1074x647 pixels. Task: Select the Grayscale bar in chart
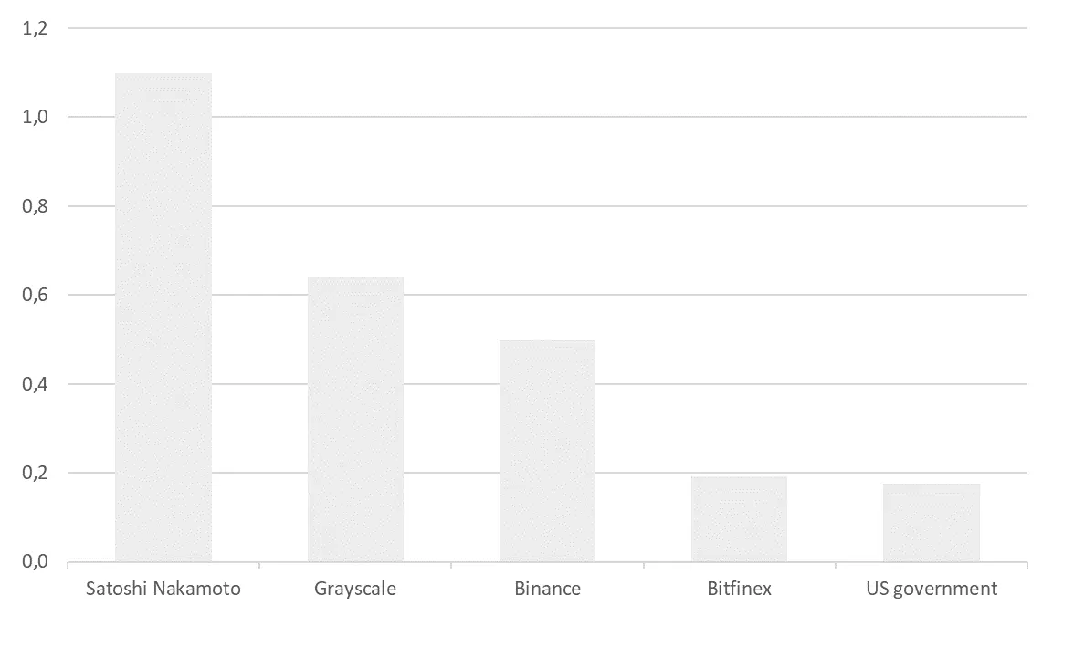[x=355, y=420]
